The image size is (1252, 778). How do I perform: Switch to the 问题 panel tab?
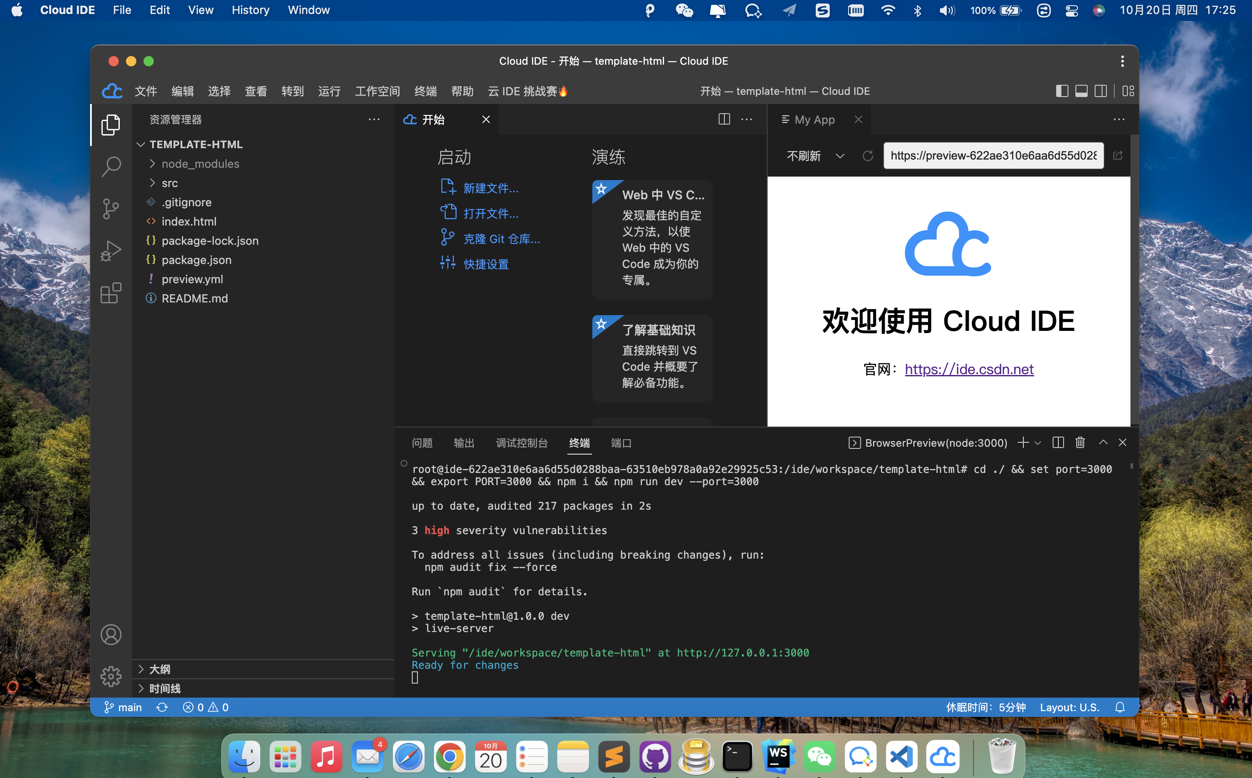[422, 443]
